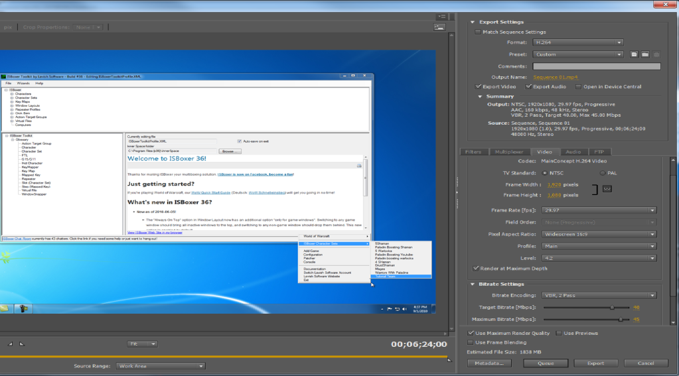Click the Queue button
The height and width of the screenshot is (376, 679).
[546, 363]
